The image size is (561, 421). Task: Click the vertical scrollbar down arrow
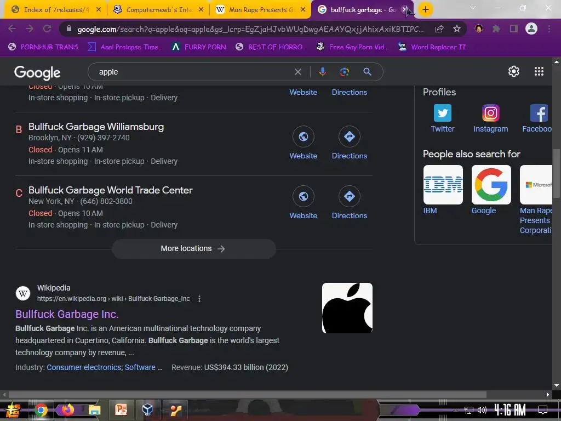point(557,385)
